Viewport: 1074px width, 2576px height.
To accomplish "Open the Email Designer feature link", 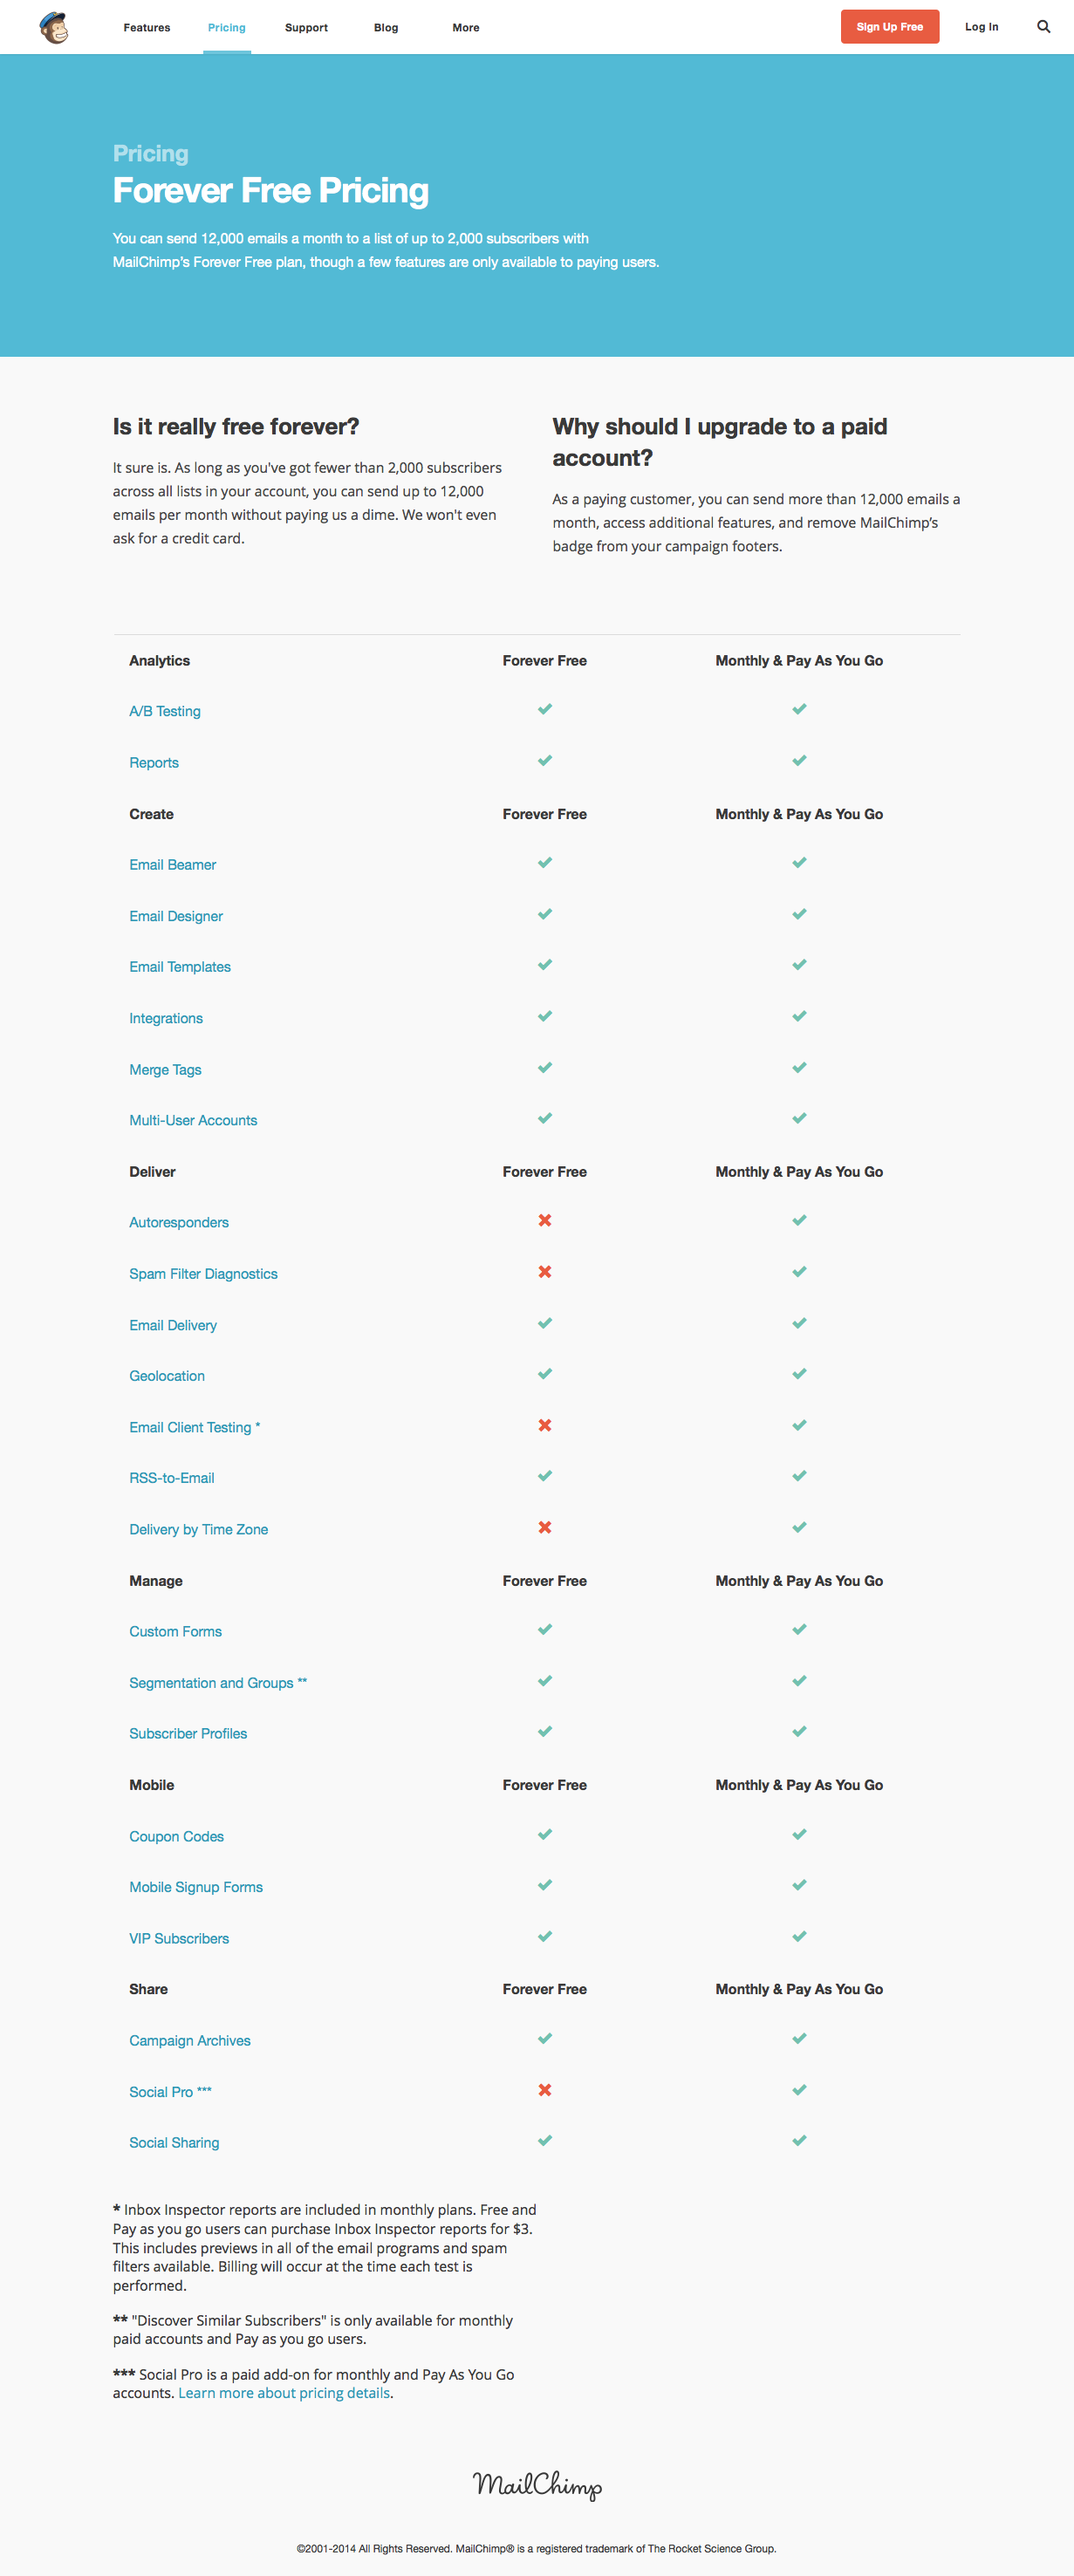I will tap(176, 916).
